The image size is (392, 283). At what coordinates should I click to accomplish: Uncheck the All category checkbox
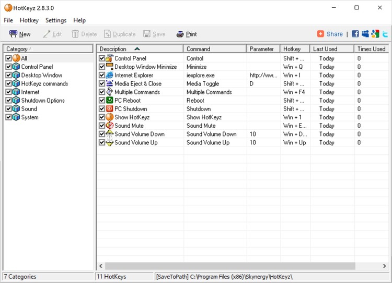click(x=8, y=58)
